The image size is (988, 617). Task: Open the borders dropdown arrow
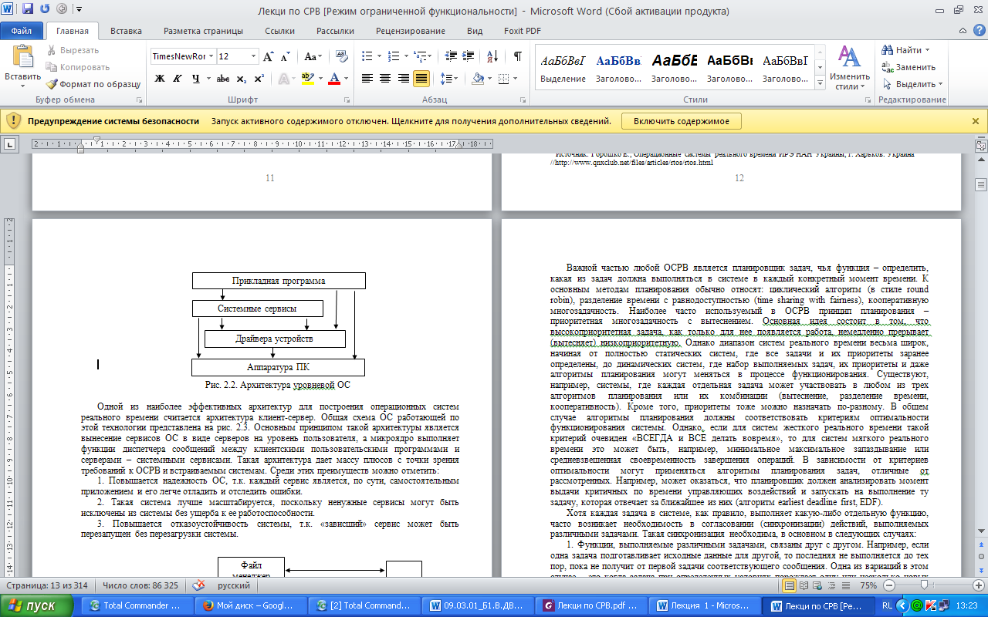coord(516,79)
